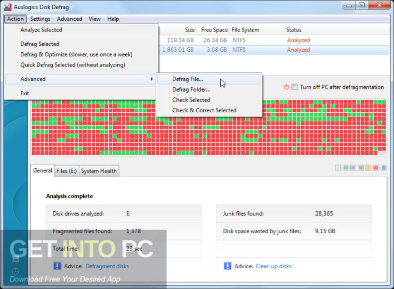The width and height of the screenshot is (394, 289).
Task: Click the Defragment disks advice link
Action: coord(107,266)
